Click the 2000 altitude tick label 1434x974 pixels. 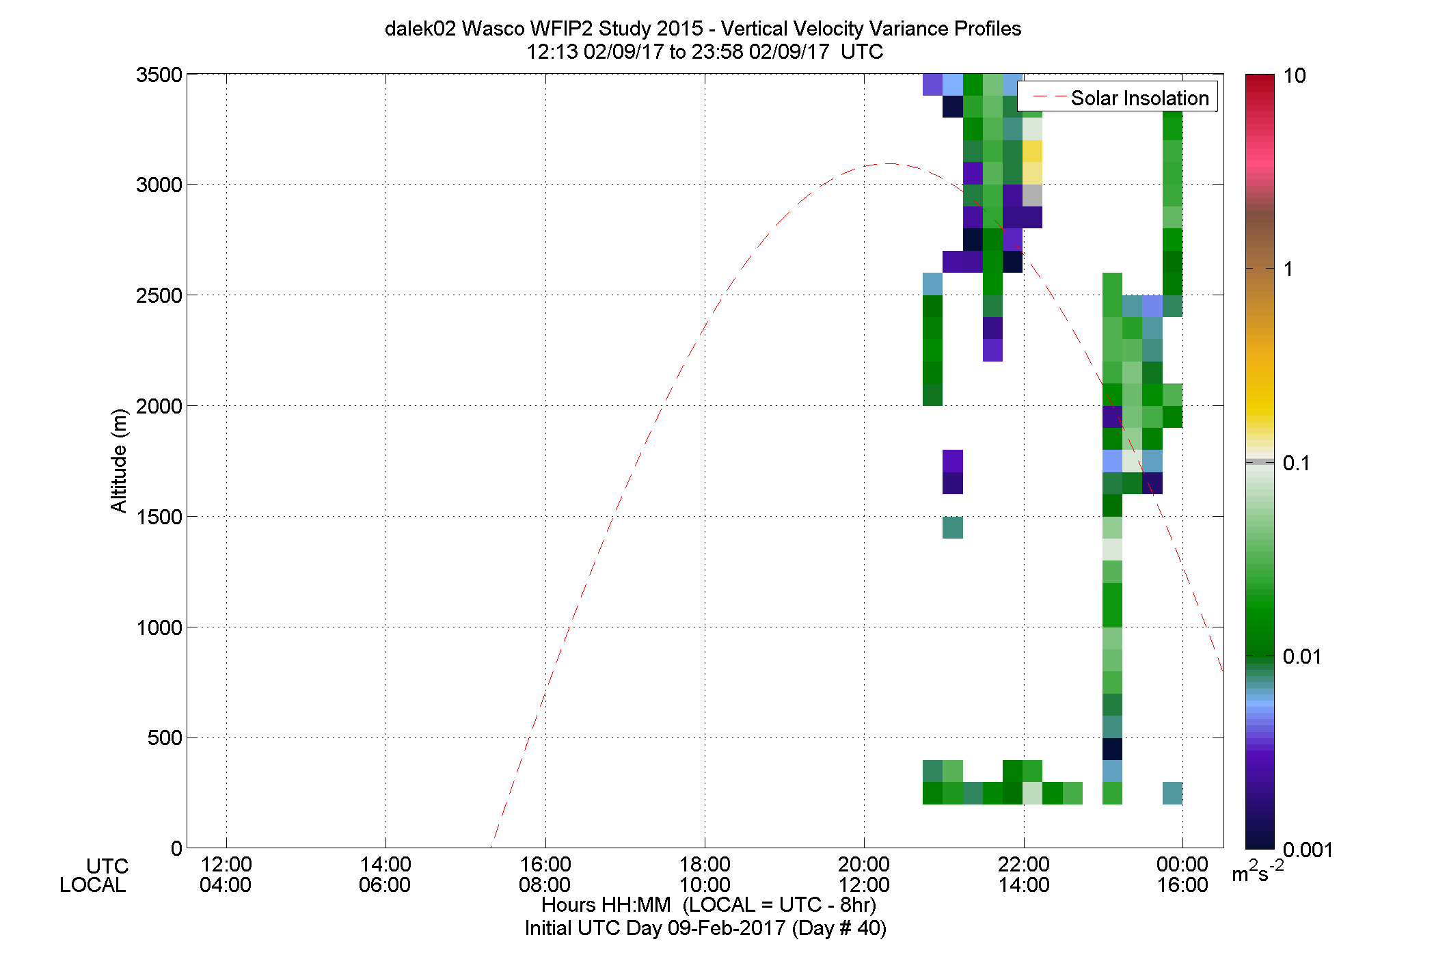pos(159,406)
